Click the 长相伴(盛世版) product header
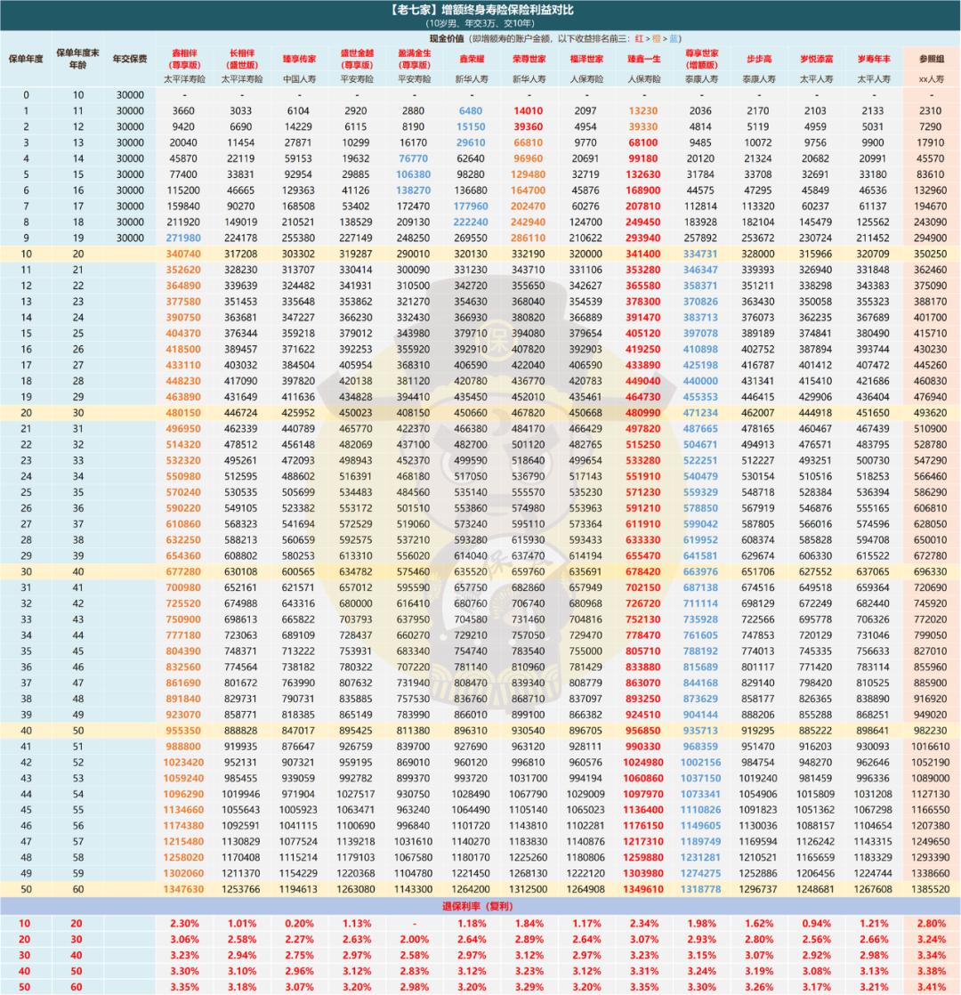 pos(242,59)
